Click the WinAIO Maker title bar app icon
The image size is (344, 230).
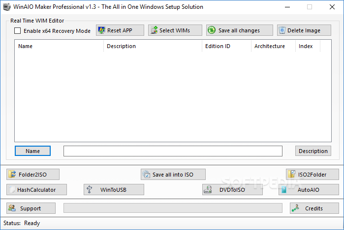click(7, 7)
